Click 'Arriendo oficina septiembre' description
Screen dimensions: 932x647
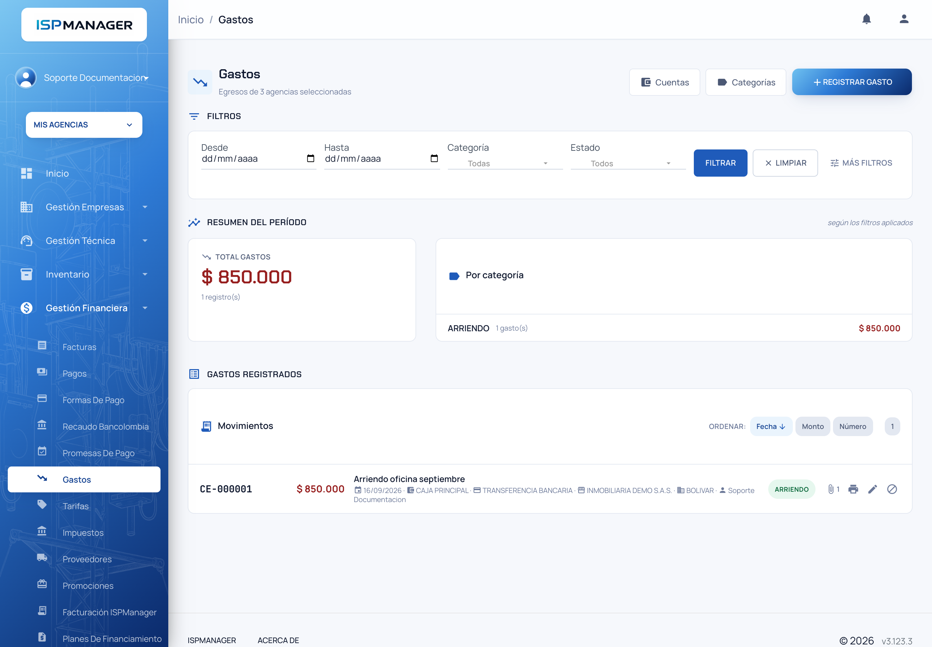409,479
